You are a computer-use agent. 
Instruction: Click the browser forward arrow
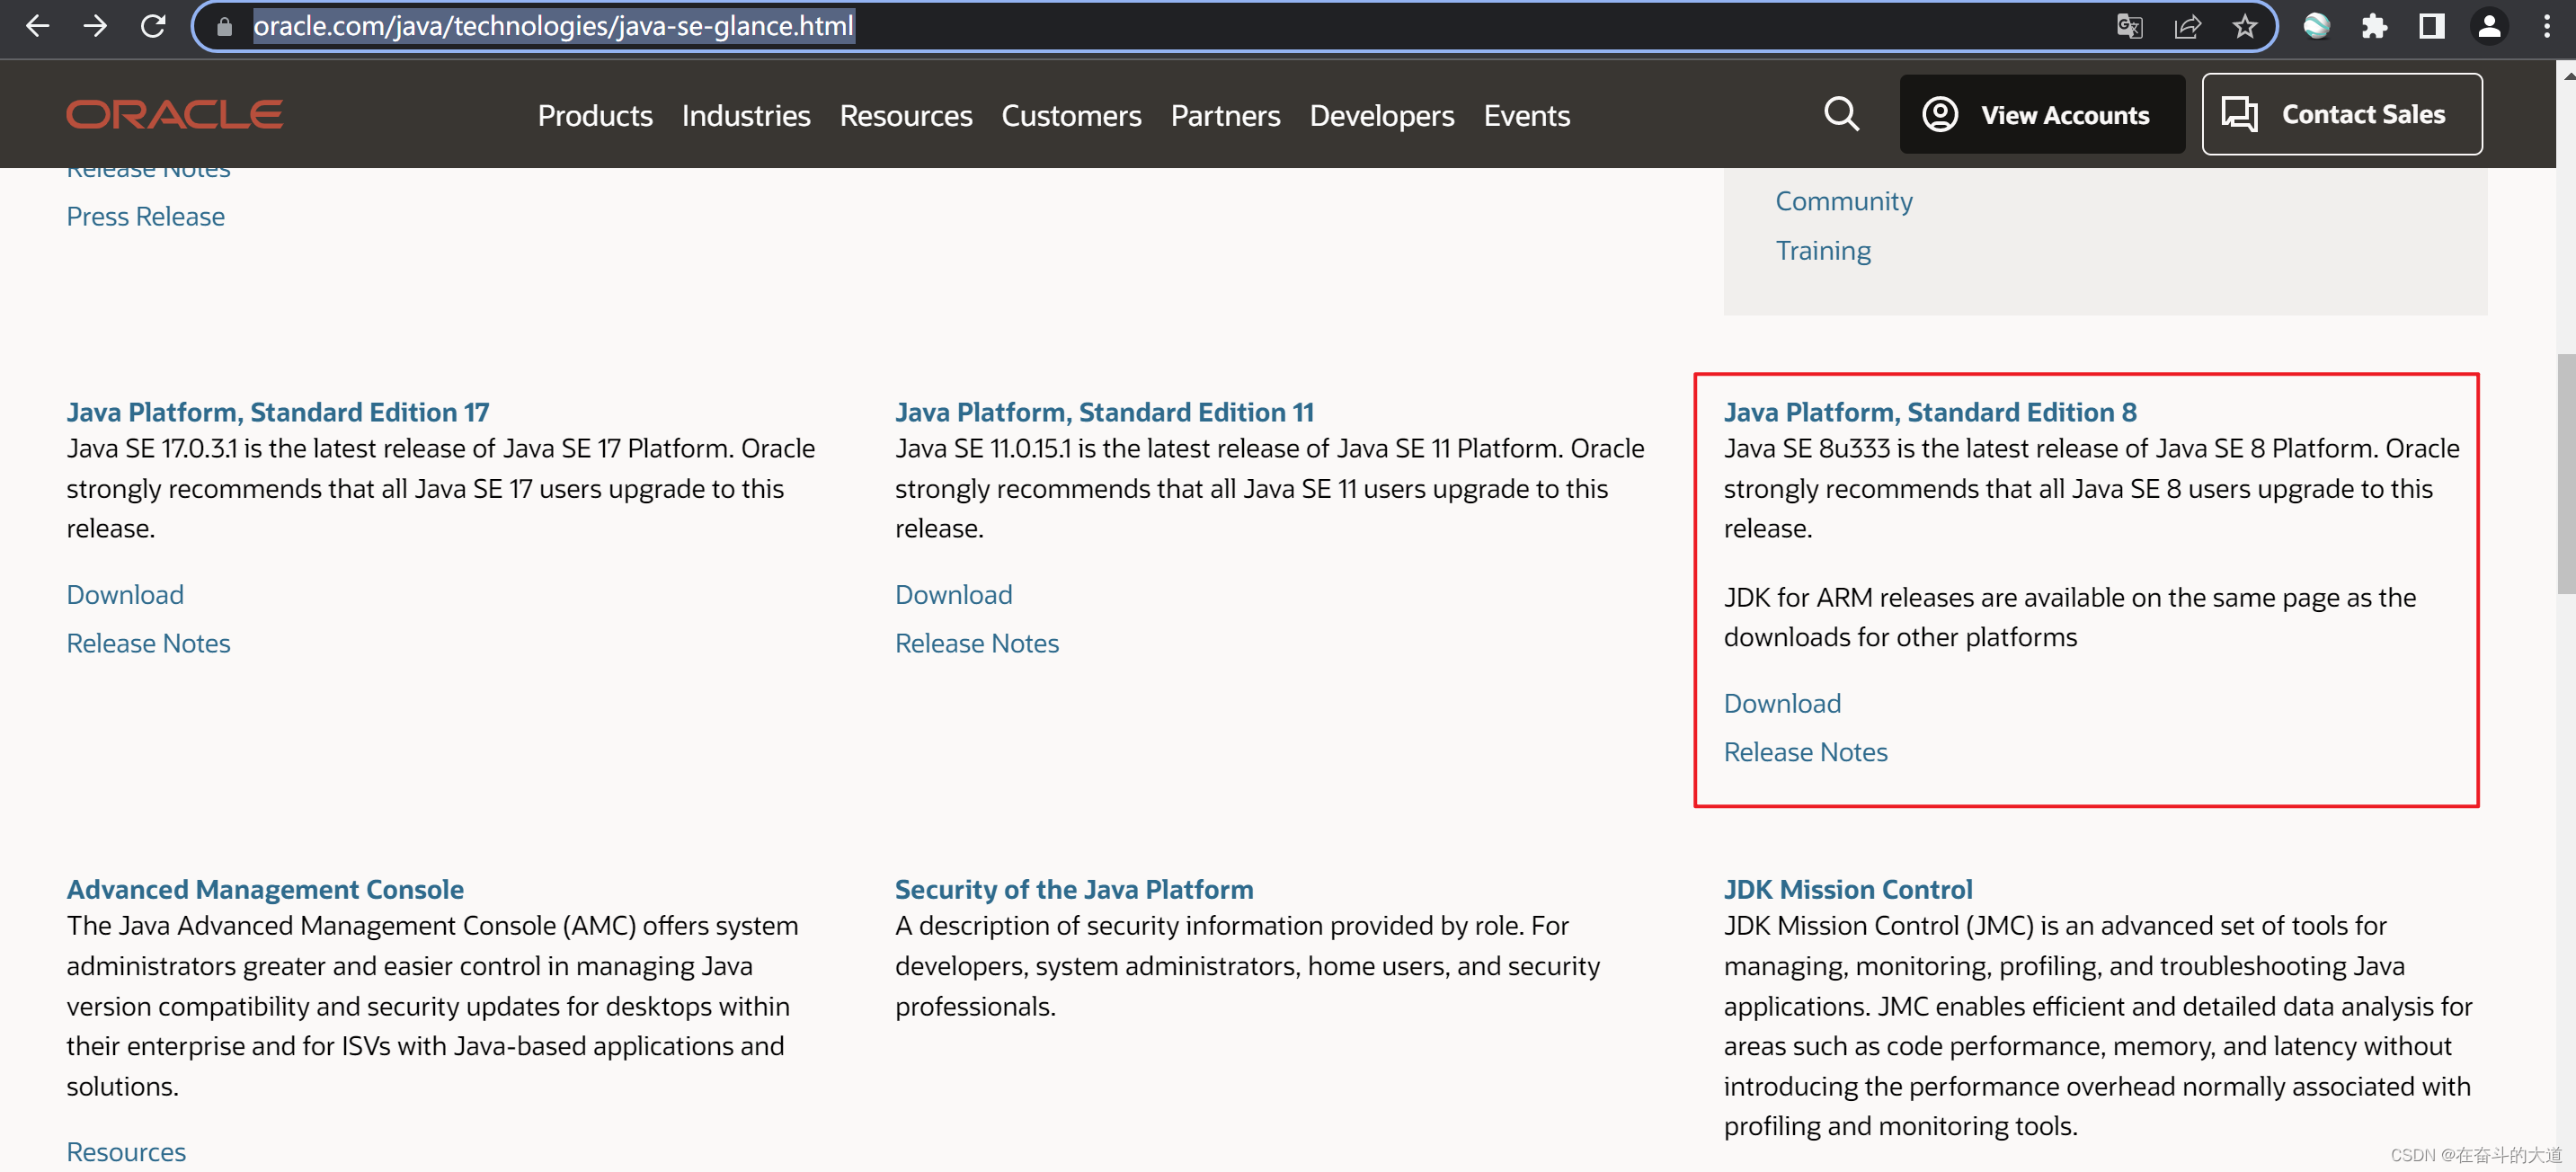95,26
